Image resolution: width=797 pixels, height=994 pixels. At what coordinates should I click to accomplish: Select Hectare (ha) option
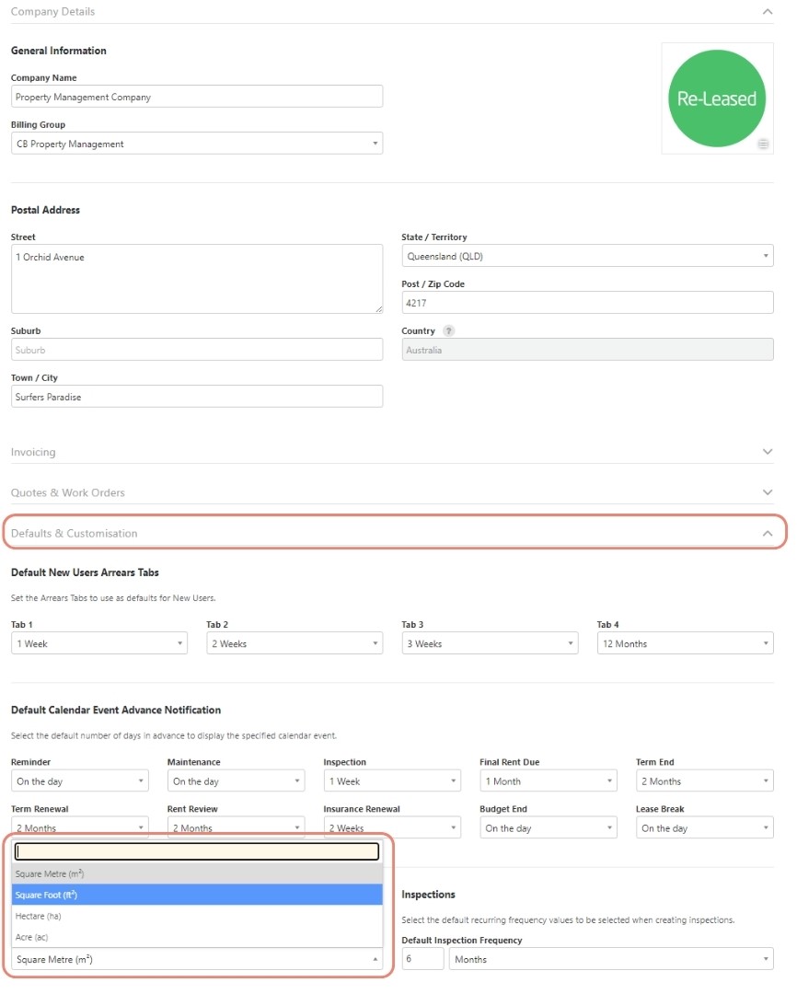197,916
